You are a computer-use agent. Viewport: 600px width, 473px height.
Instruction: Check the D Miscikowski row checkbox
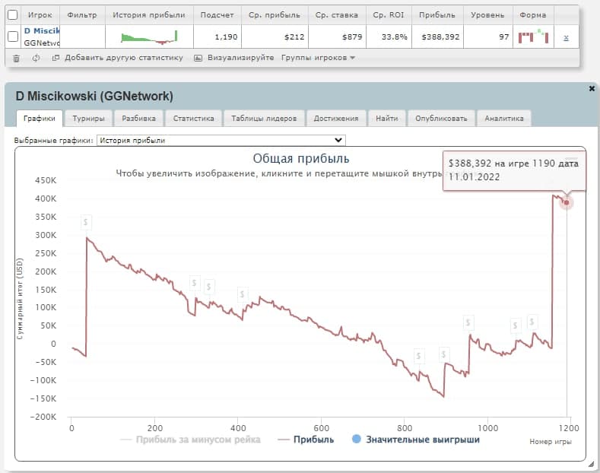tap(12, 37)
